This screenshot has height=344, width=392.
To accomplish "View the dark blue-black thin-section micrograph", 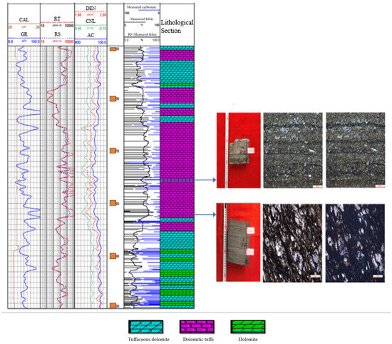I will pos(355,243).
